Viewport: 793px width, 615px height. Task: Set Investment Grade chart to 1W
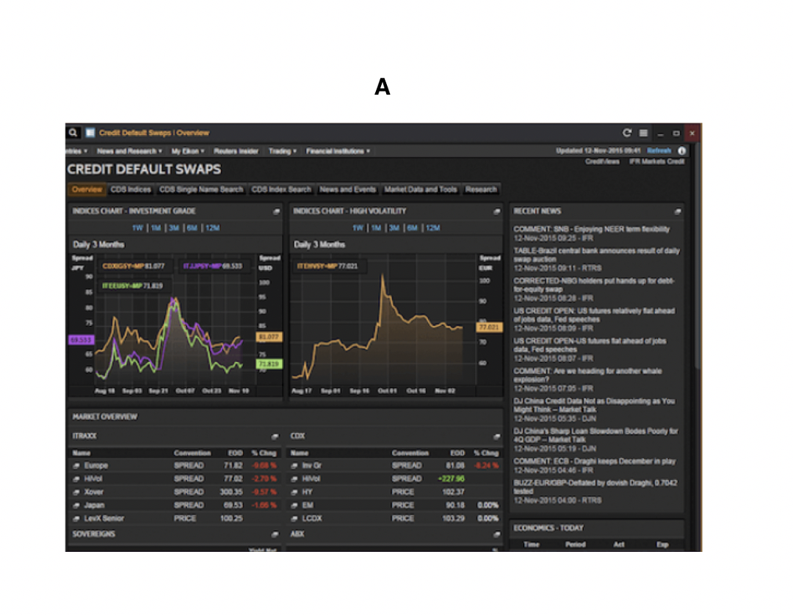(x=137, y=228)
